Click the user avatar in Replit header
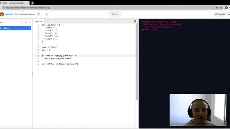This screenshot has height=129, width=230. [x=2, y=14]
